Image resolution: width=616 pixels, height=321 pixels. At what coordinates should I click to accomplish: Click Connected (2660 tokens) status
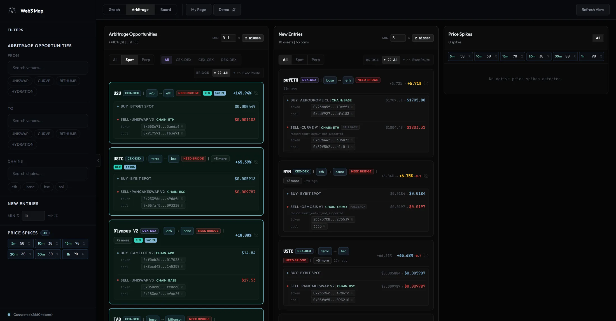tap(30, 315)
